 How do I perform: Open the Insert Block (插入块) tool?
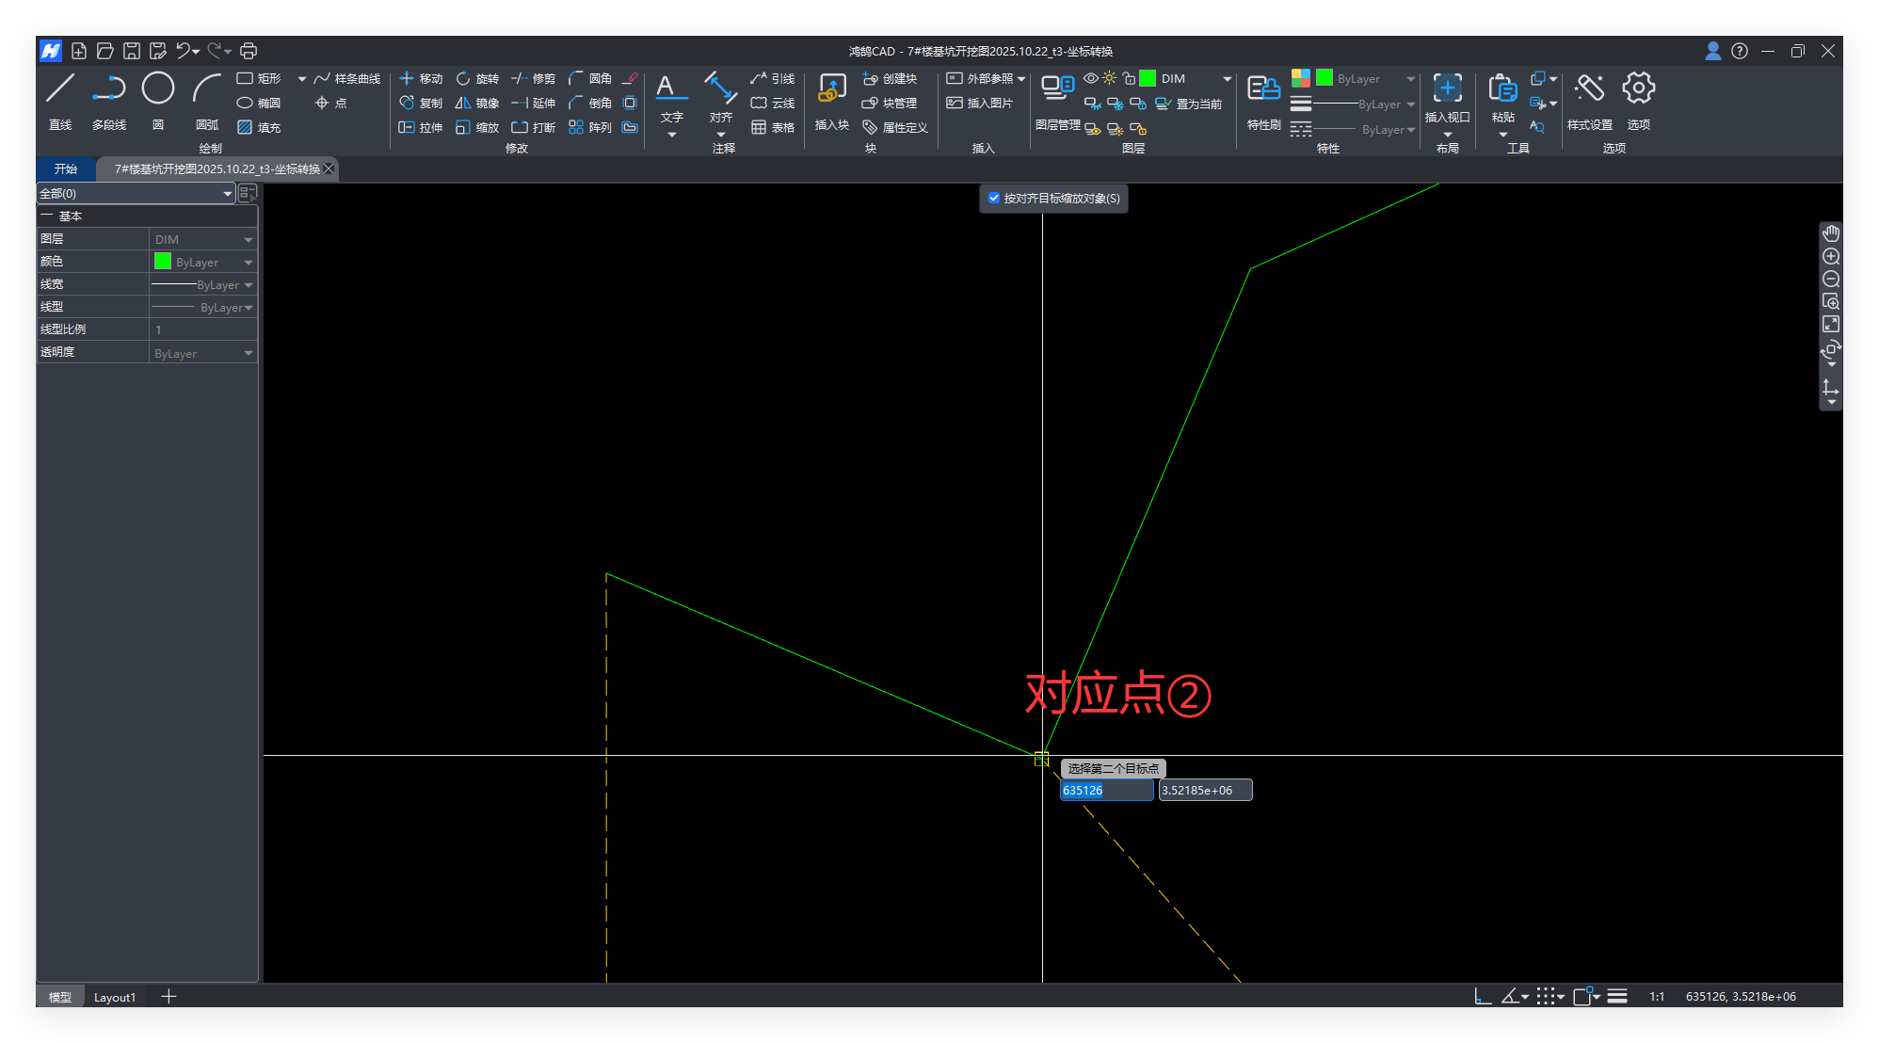pyautogui.click(x=831, y=89)
